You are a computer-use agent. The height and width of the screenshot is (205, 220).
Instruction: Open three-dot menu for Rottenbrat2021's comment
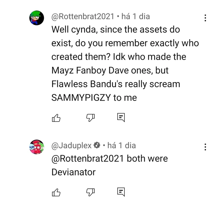pos(205,18)
